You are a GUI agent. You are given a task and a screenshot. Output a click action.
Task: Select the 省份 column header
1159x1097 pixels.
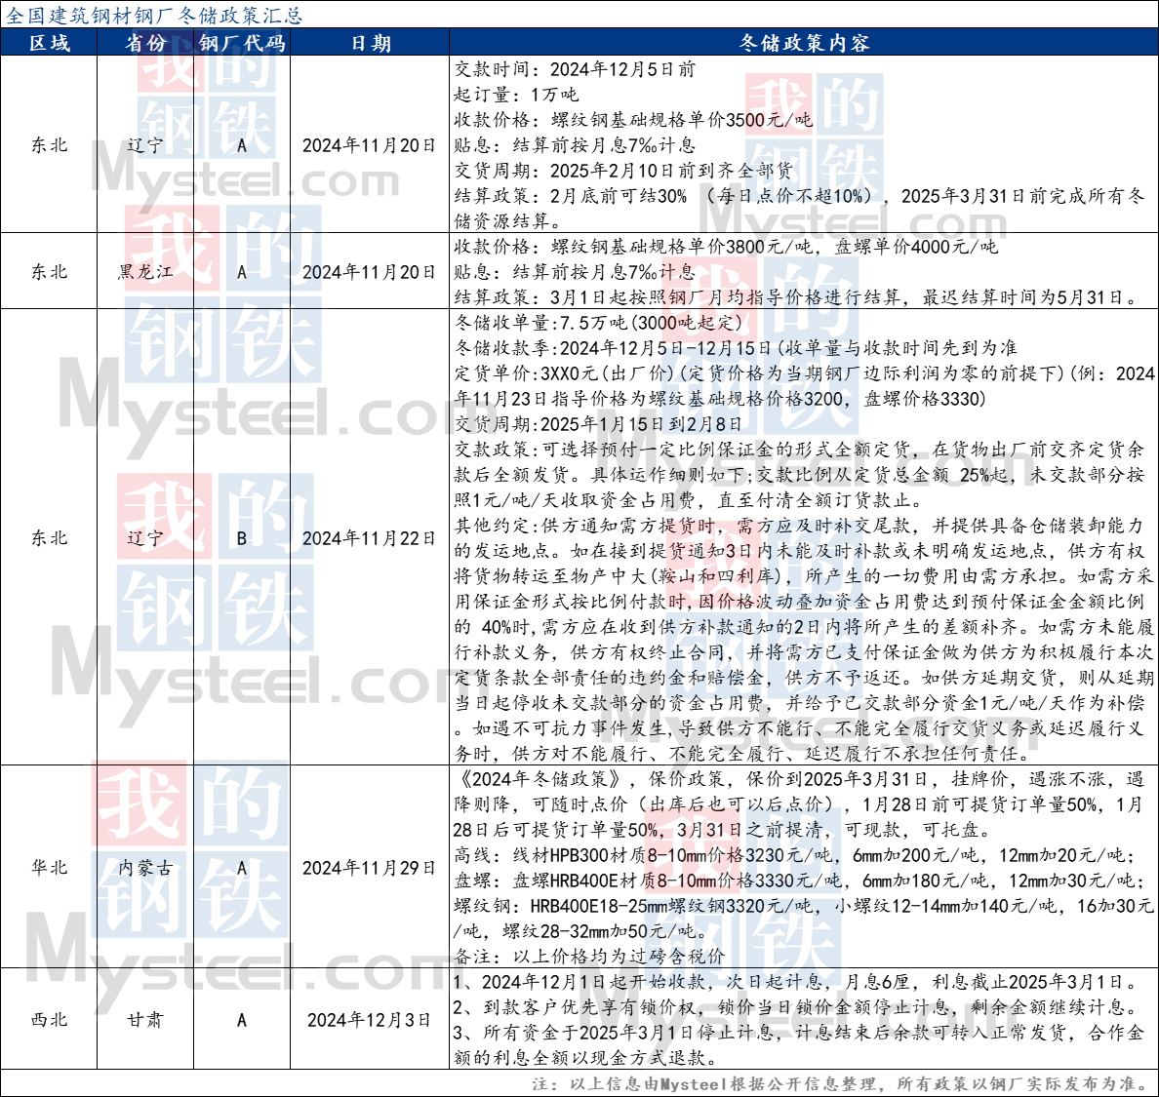[144, 42]
